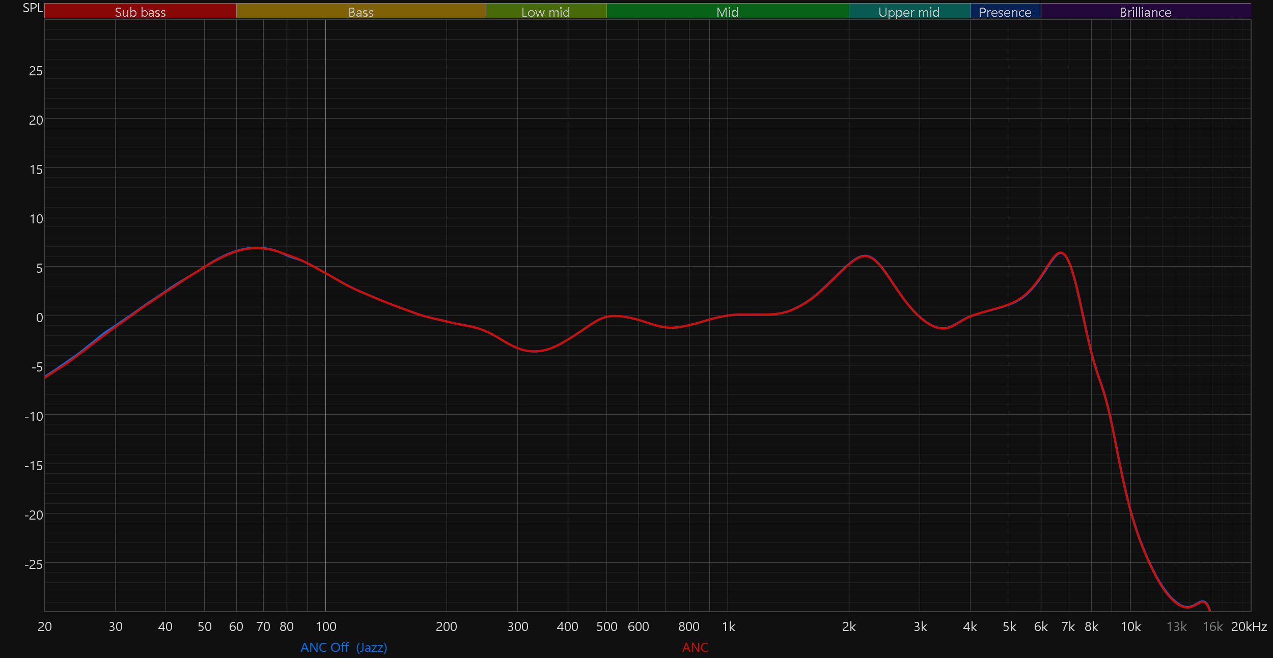Click the curve peak near 7k
1273x658 pixels.
[1061, 252]
